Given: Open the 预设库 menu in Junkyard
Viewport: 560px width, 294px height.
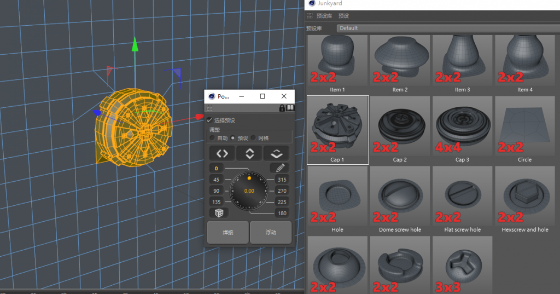Looking at the screenshot, I should click(x=324, y=16).
